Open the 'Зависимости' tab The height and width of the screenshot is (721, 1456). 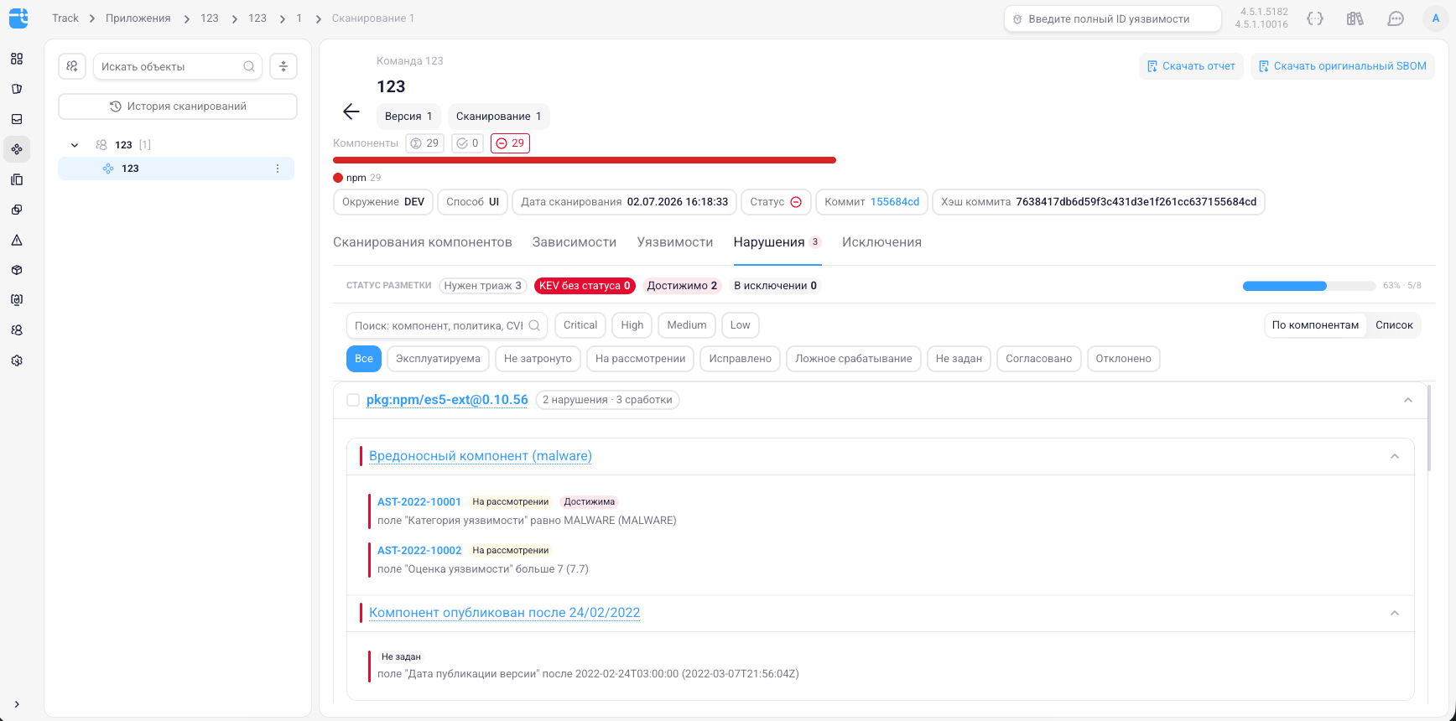tap(575, 242)
